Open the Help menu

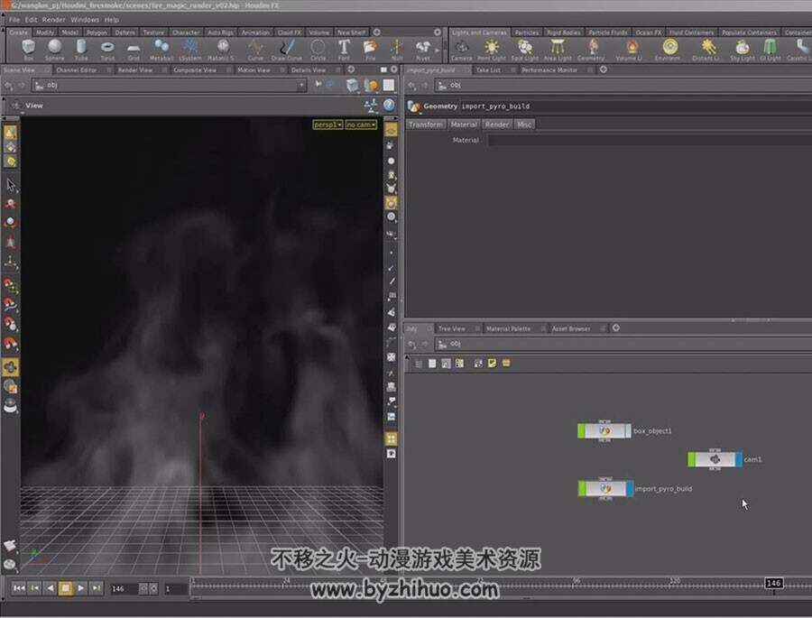pyautogui.click(x=112, y=20)
